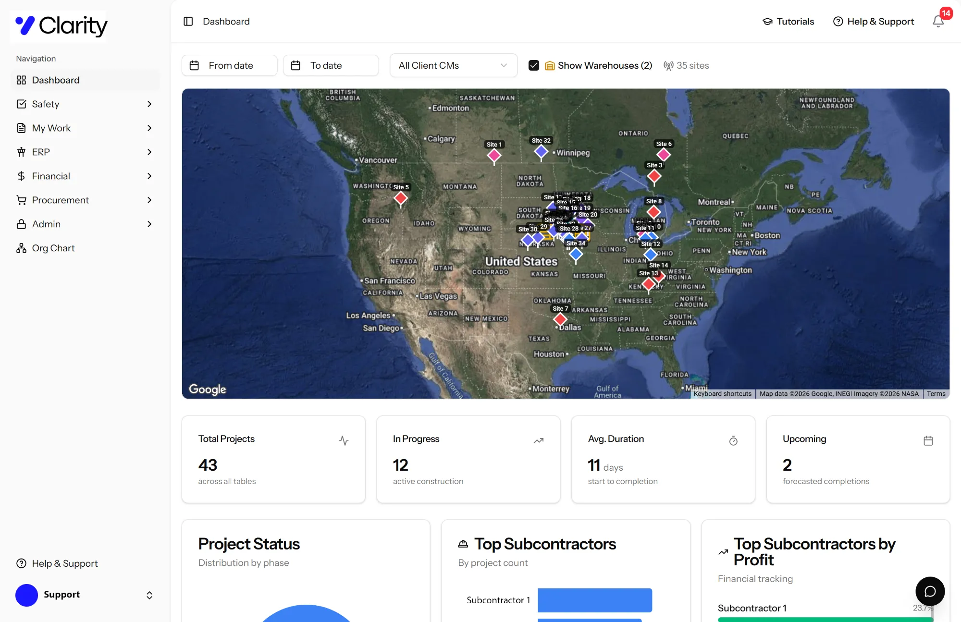Click the "35 sites" count

tap(693, 65)
